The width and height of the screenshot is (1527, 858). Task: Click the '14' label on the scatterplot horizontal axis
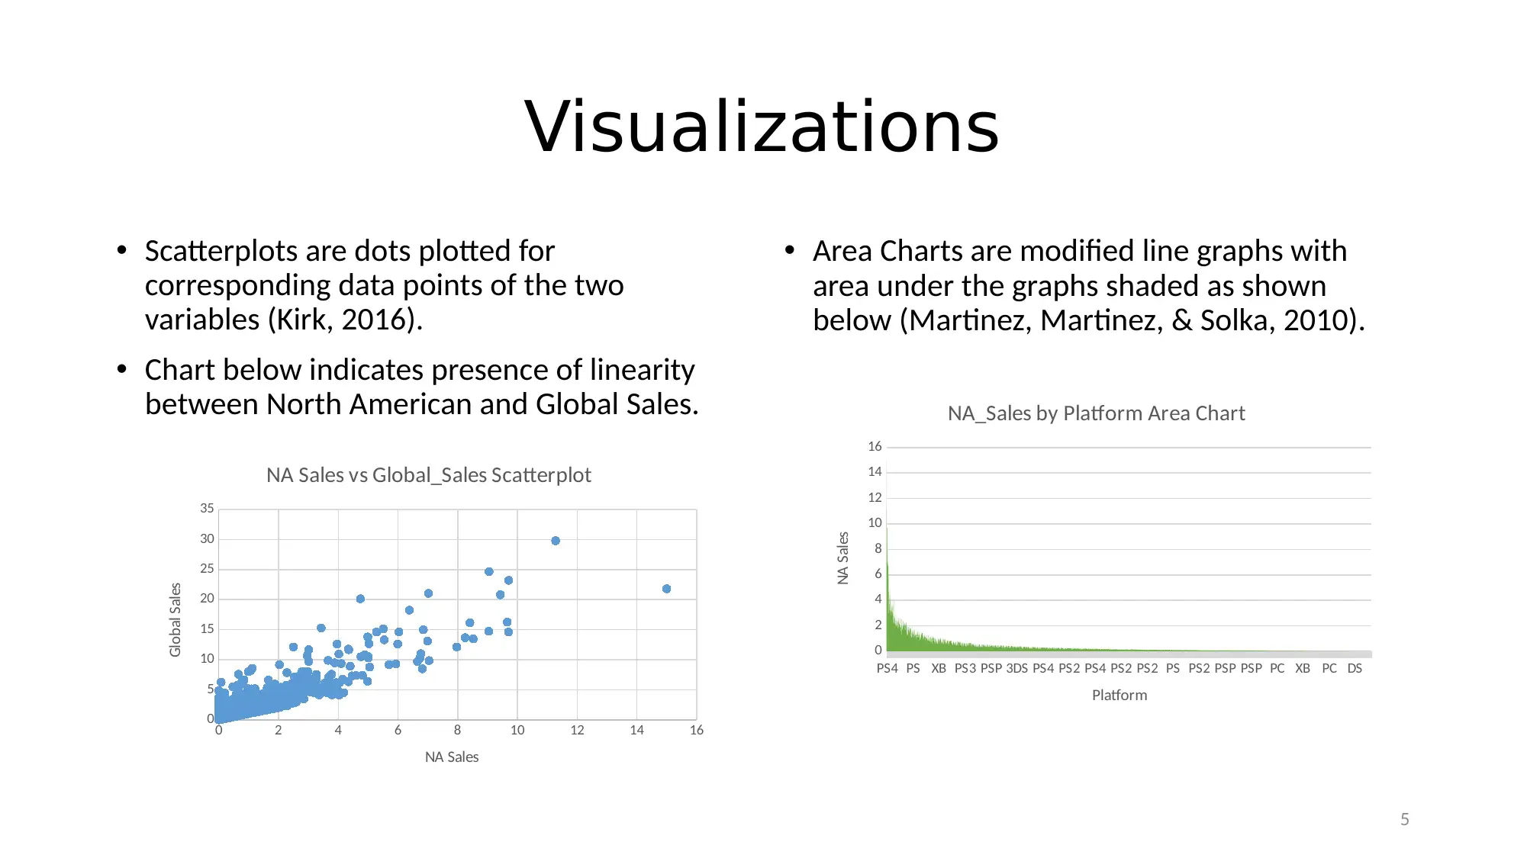636,730
